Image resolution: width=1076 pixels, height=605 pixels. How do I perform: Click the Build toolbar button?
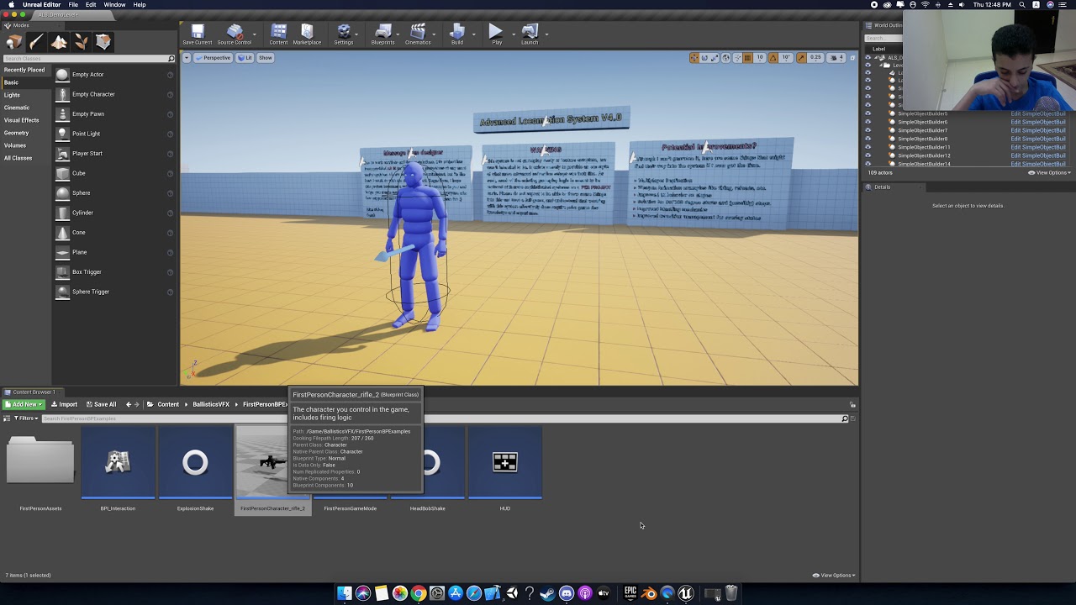tap(457, 34)
